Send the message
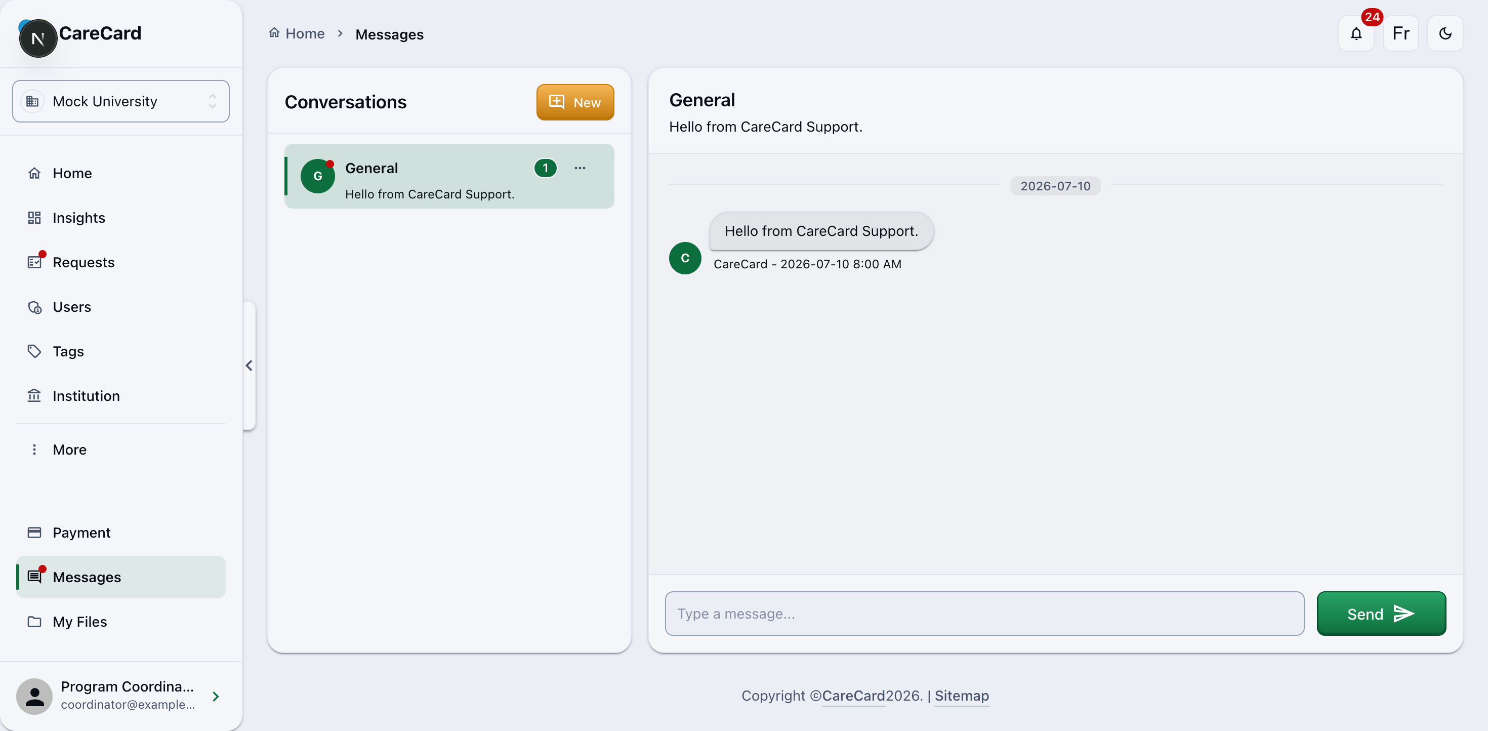This screenshot has height=731, width=1488. (1381, 614)
